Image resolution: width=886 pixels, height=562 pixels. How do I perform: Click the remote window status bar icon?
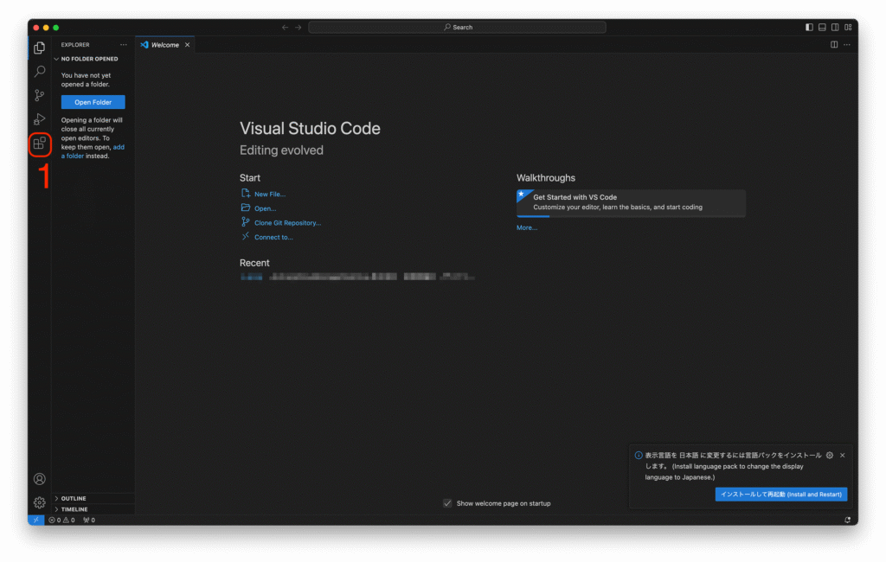pos(36,520)
